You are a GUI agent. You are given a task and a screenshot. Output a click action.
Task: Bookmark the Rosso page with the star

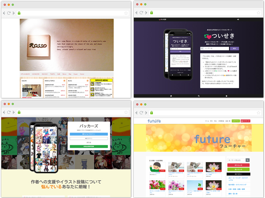tap(126, 13)
